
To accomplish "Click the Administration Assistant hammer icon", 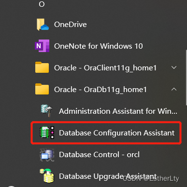I will coord(46,111).
